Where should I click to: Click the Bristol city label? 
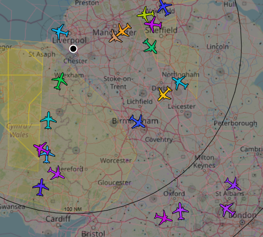tap(93, 233)
